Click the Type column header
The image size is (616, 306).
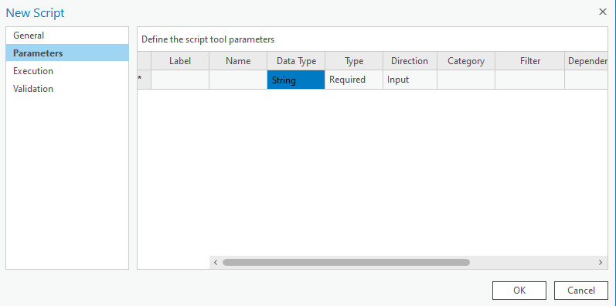(x=354, y=61)
